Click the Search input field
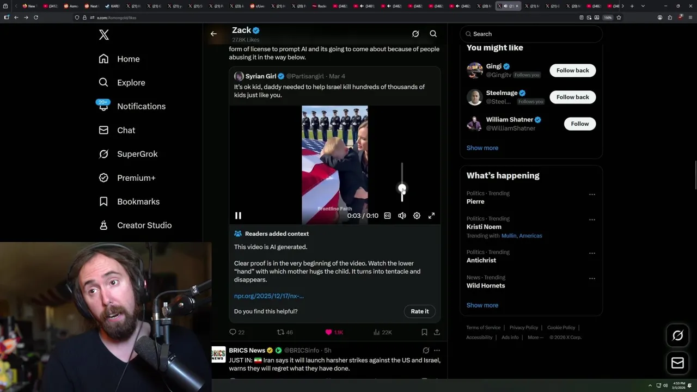The width and height of the screenshot is (697, 392). click(531, 34)
